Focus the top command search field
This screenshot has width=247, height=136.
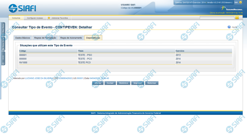pos(217,18)
